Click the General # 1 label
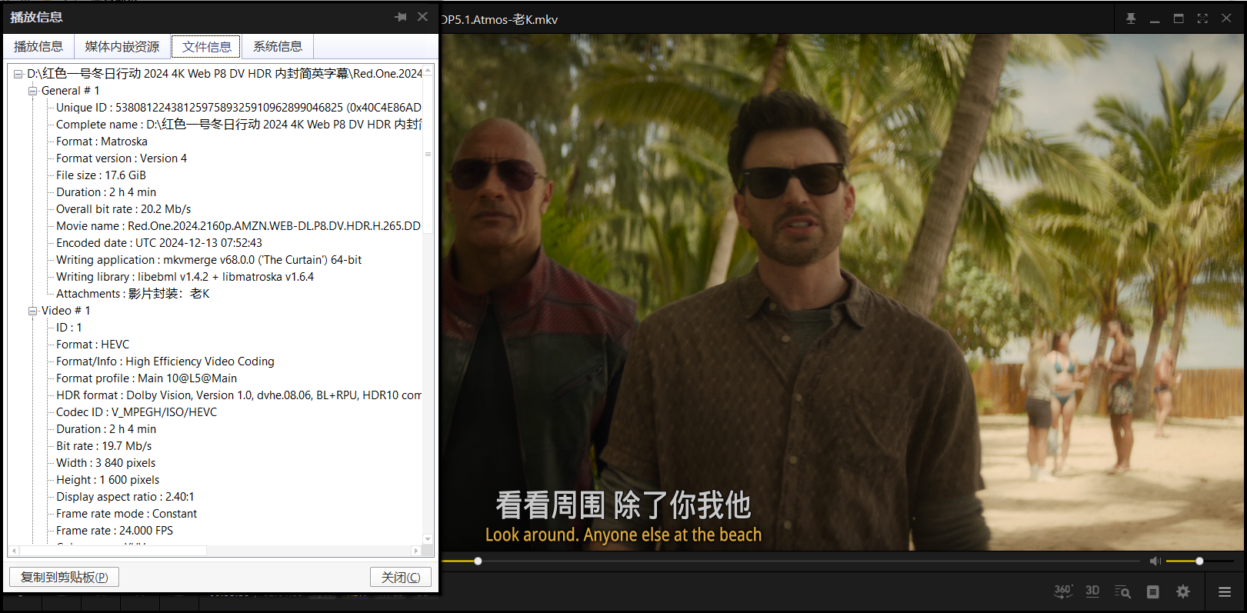The width and height of the screenshot is (1247, 613). coord(70,91)
